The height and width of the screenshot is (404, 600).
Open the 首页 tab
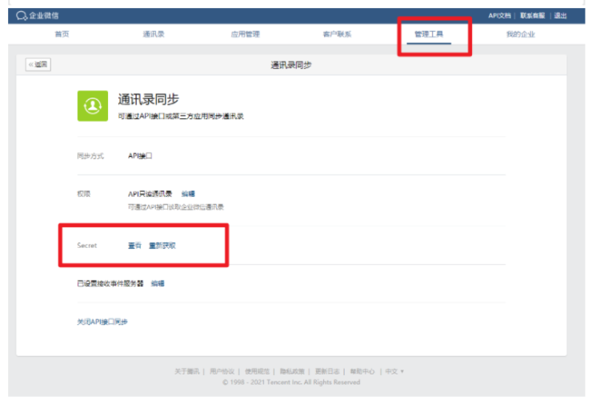click(x=62, y=34)
